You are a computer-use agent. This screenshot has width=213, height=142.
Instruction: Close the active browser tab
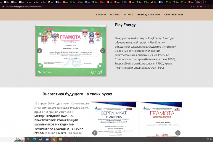(x=201, y=2)
